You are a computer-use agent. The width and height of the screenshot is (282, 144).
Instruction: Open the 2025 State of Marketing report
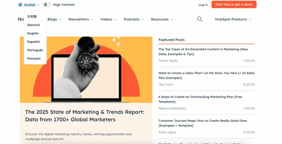point(85,116)
